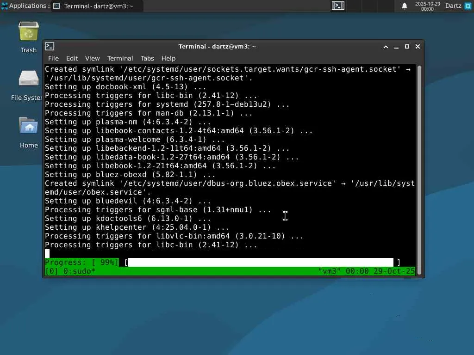The width and height of the screenshot is (474, 355).
Task: Click the 'gcr-ssh-agent.socket' symlink line
Action: (228, 73)
